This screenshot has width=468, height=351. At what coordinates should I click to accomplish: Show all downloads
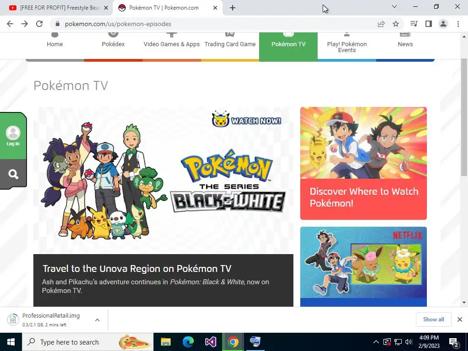[433, 319]
